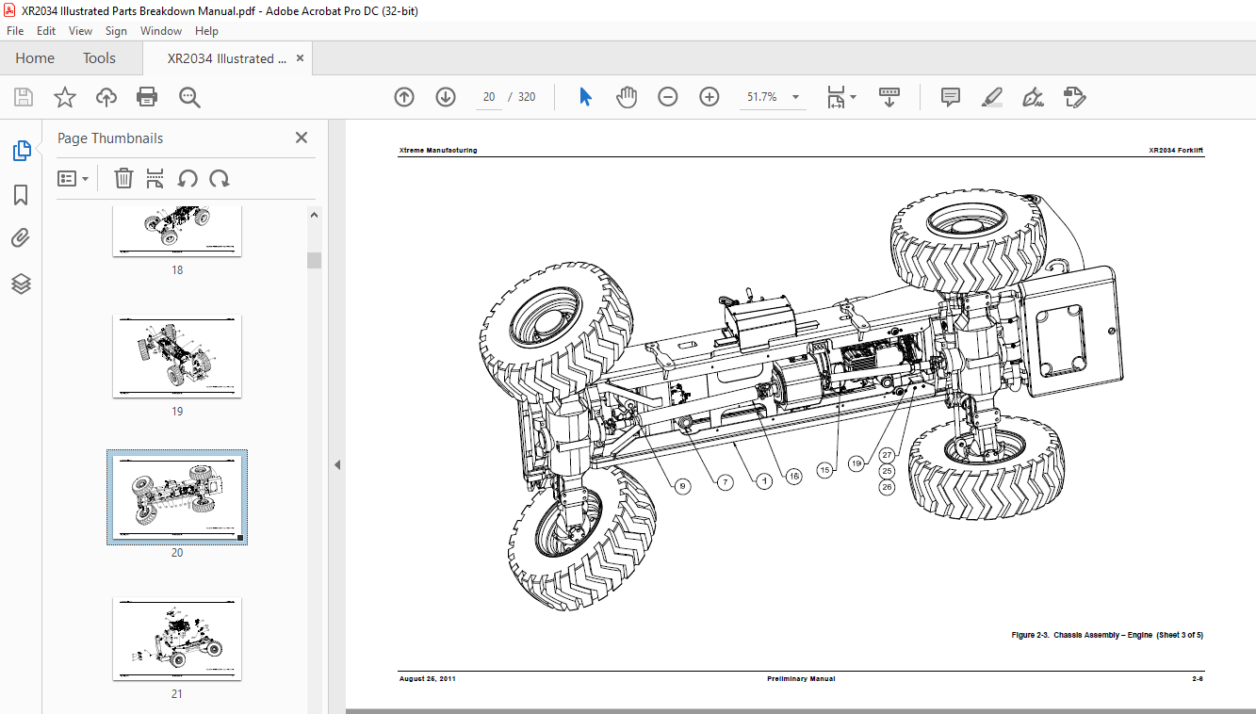Click the Preliminary Manual footer text
Viewport: 1256px width, 714px height.
[801, 679]
